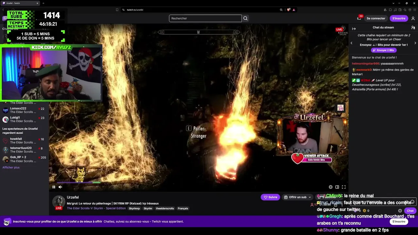Show next Bits leaderboard entry
Screen dimensions: 418x235
415,43
